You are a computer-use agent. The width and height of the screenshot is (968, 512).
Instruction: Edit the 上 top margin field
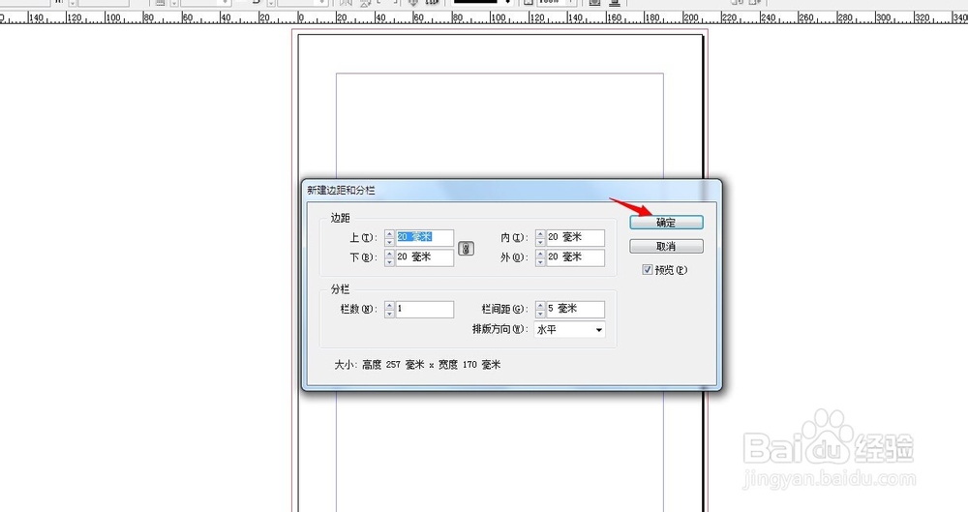tap(425, 237)
